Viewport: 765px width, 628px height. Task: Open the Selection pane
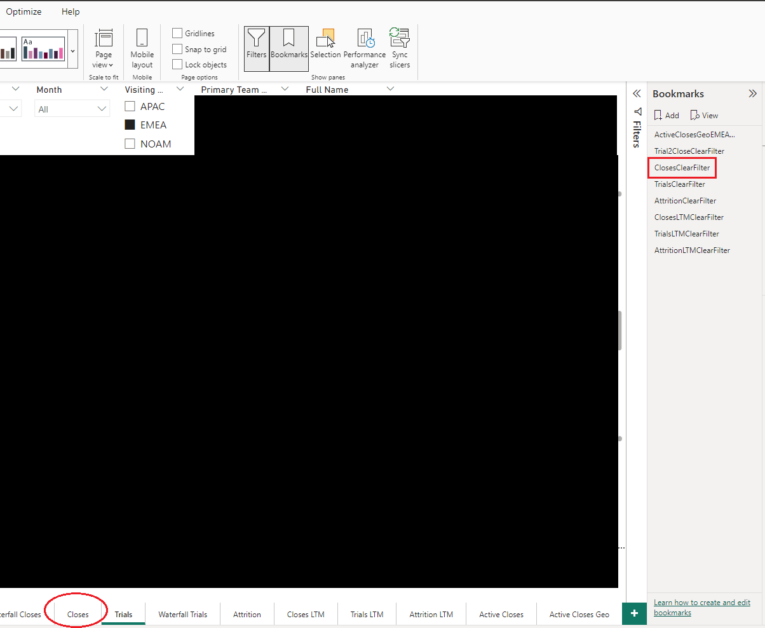point(325,48)
